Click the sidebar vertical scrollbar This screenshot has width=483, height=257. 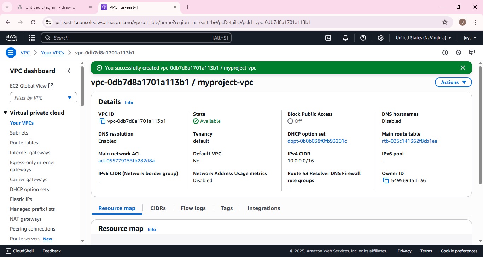click(x=82, y=86)
